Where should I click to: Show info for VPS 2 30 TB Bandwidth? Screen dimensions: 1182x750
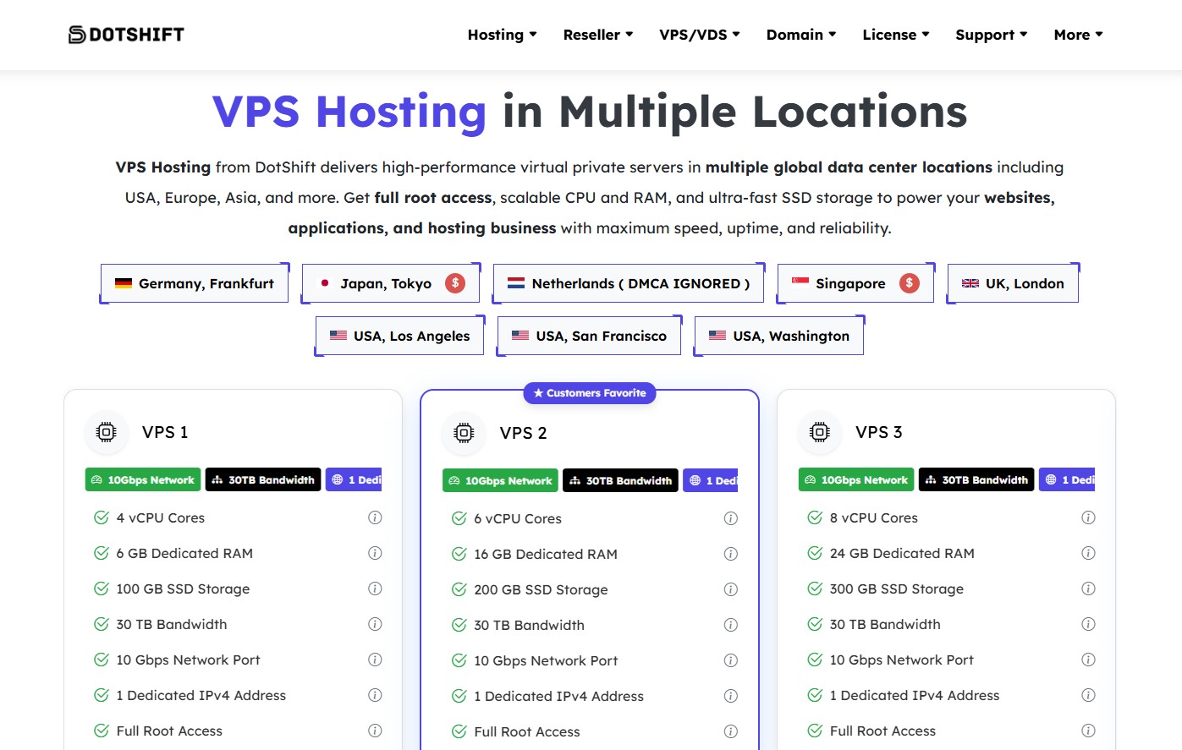point(731,625)
